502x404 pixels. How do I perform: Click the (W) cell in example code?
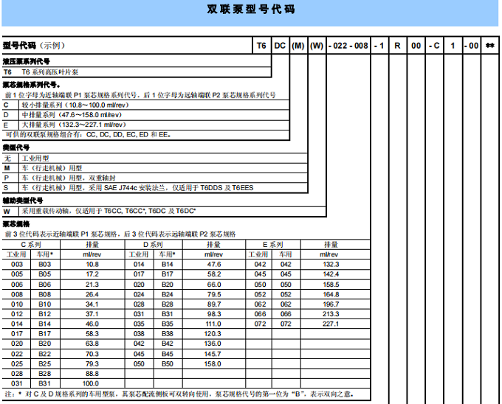pyautogui.click(x=316, y=46)
